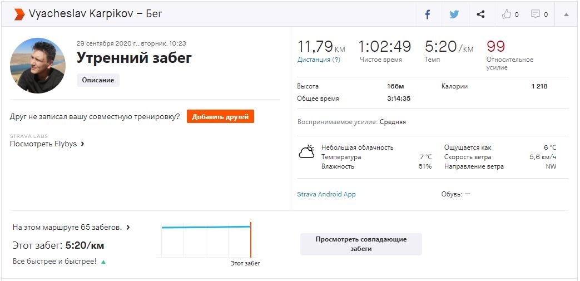Click the 99 Относительное усилие score

pos(495,46)
